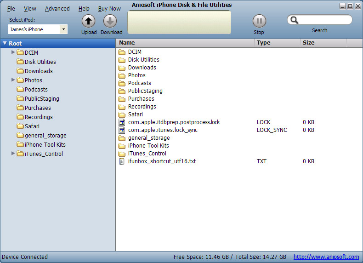
Task: Click Safari folder icon in file list
Action: 122,114
